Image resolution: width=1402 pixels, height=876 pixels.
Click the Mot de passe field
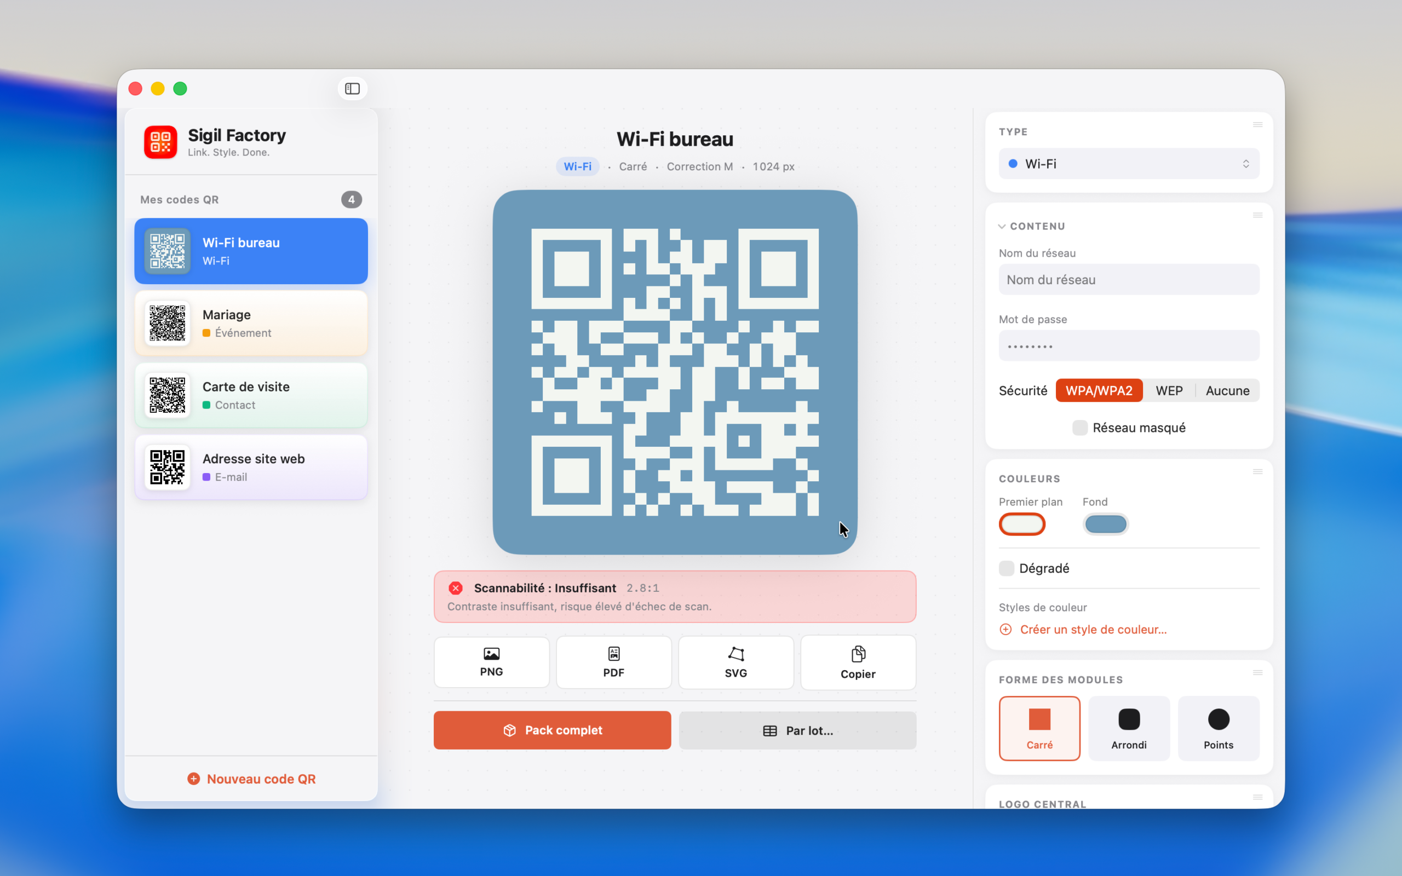(1129, 346)
